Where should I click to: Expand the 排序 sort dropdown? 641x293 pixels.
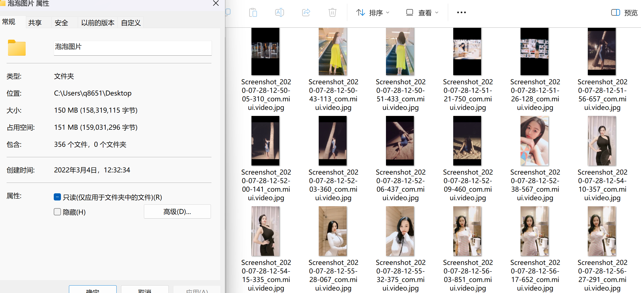(x=373, y=13)
